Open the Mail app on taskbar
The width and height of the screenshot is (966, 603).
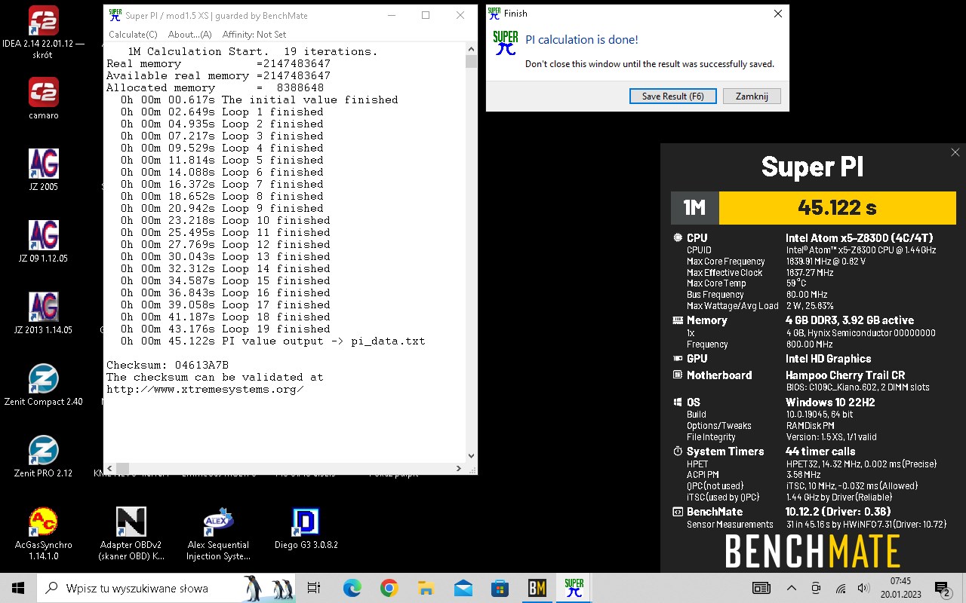click(x=463, y=588)
